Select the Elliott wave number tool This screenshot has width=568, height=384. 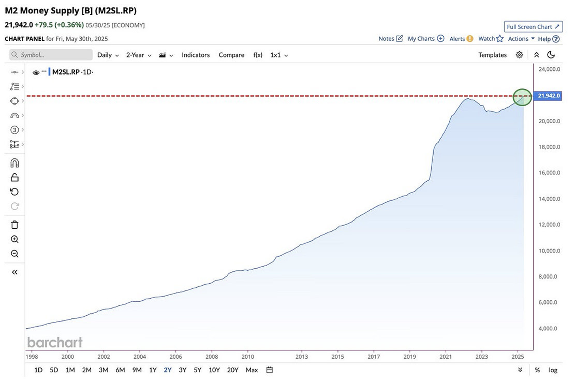14,130
